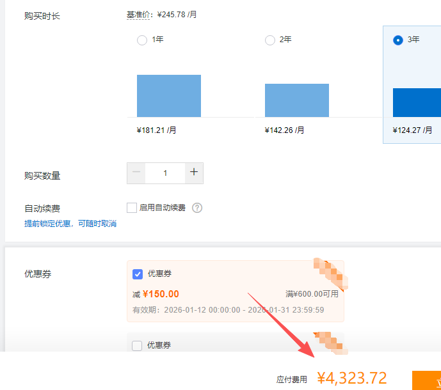Click the ¥4,323.72 payable total
The height and width of the screenshot is (390, 441).
pyautogui.click(x=352, y=378)
